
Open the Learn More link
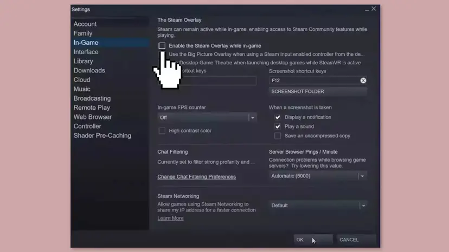click(x=170, y=218)
